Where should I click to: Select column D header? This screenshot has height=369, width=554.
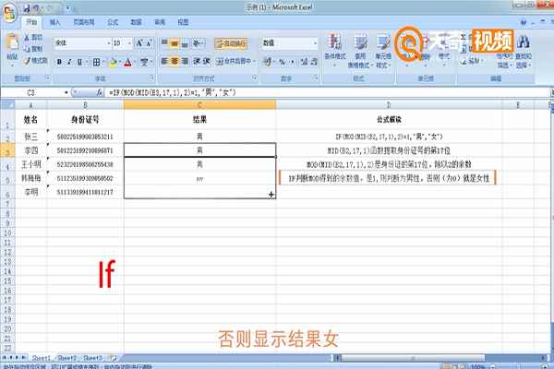pyautogui.click(x=389, y=105)
